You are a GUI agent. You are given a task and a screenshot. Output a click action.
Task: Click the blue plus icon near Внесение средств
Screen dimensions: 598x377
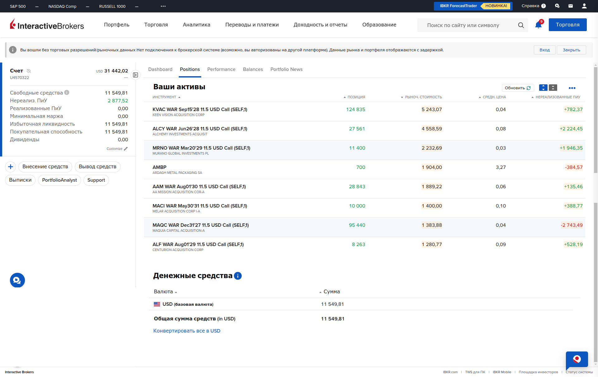[x=11, y=167]
